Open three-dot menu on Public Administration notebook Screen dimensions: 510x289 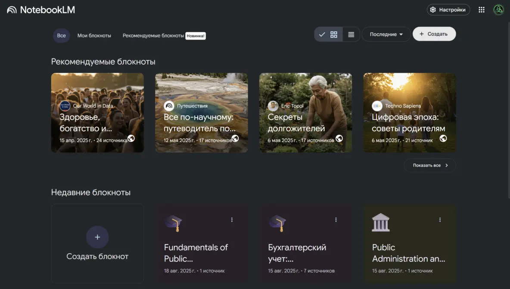(x=440, y=220)
